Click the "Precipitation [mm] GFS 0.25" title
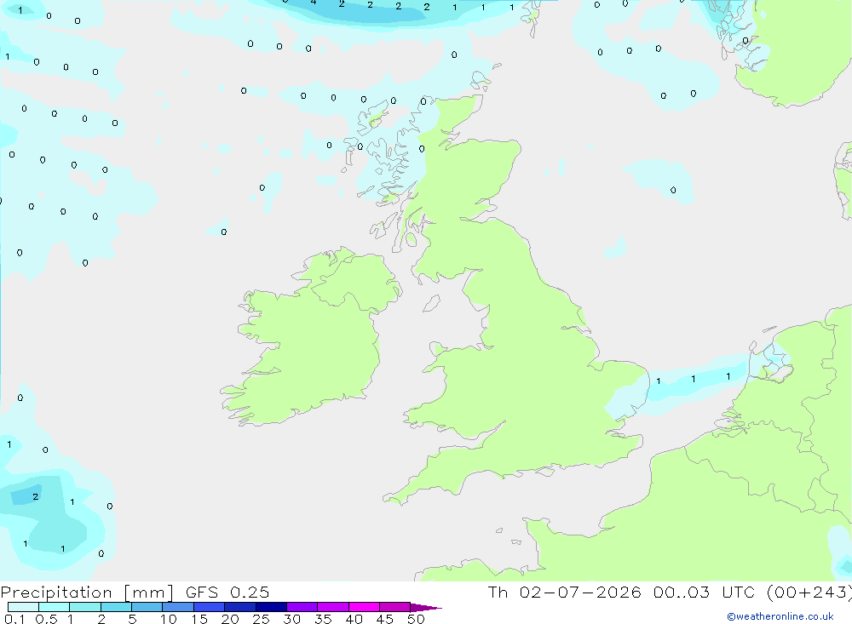 pos(135,593)
